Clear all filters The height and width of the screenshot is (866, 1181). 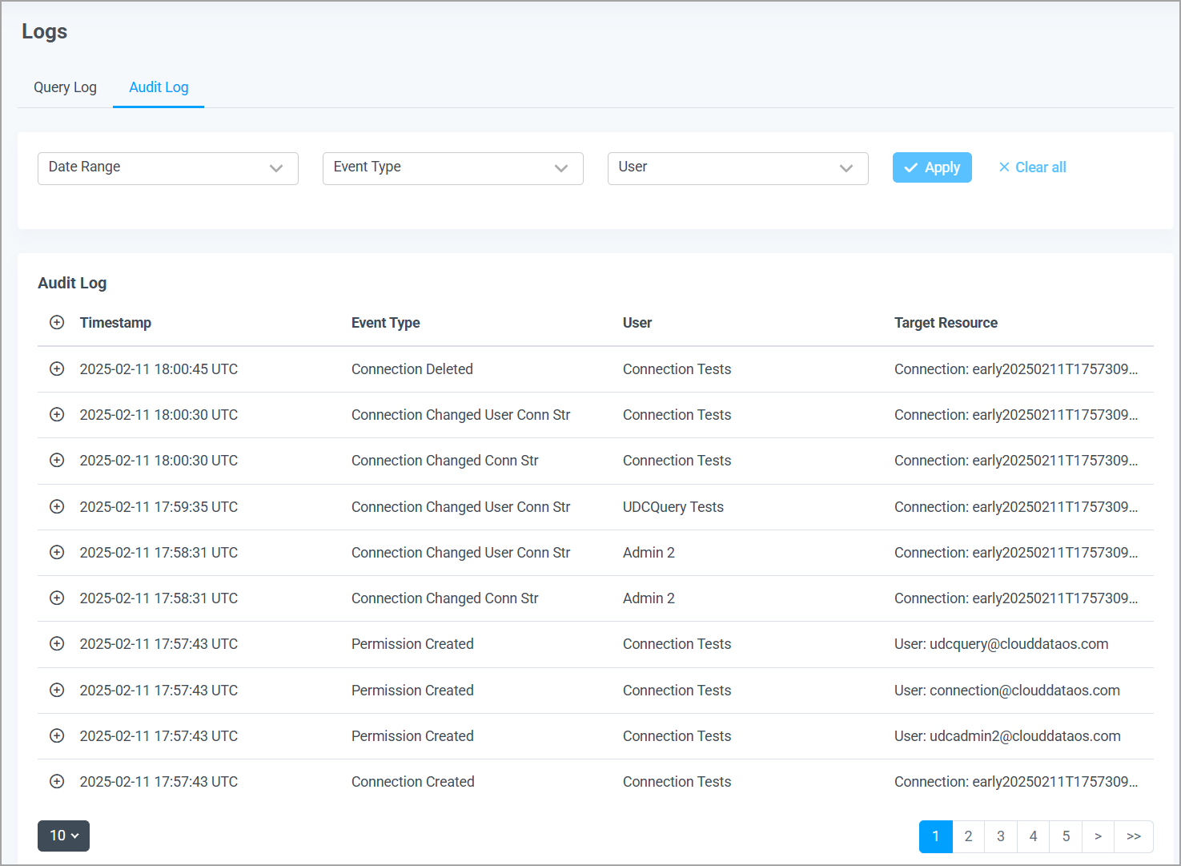point(1032,167)
